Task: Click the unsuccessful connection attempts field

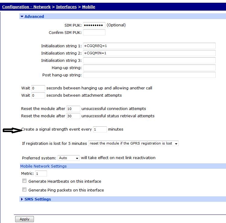Action: pyautogui.click(x=73, y=109)
